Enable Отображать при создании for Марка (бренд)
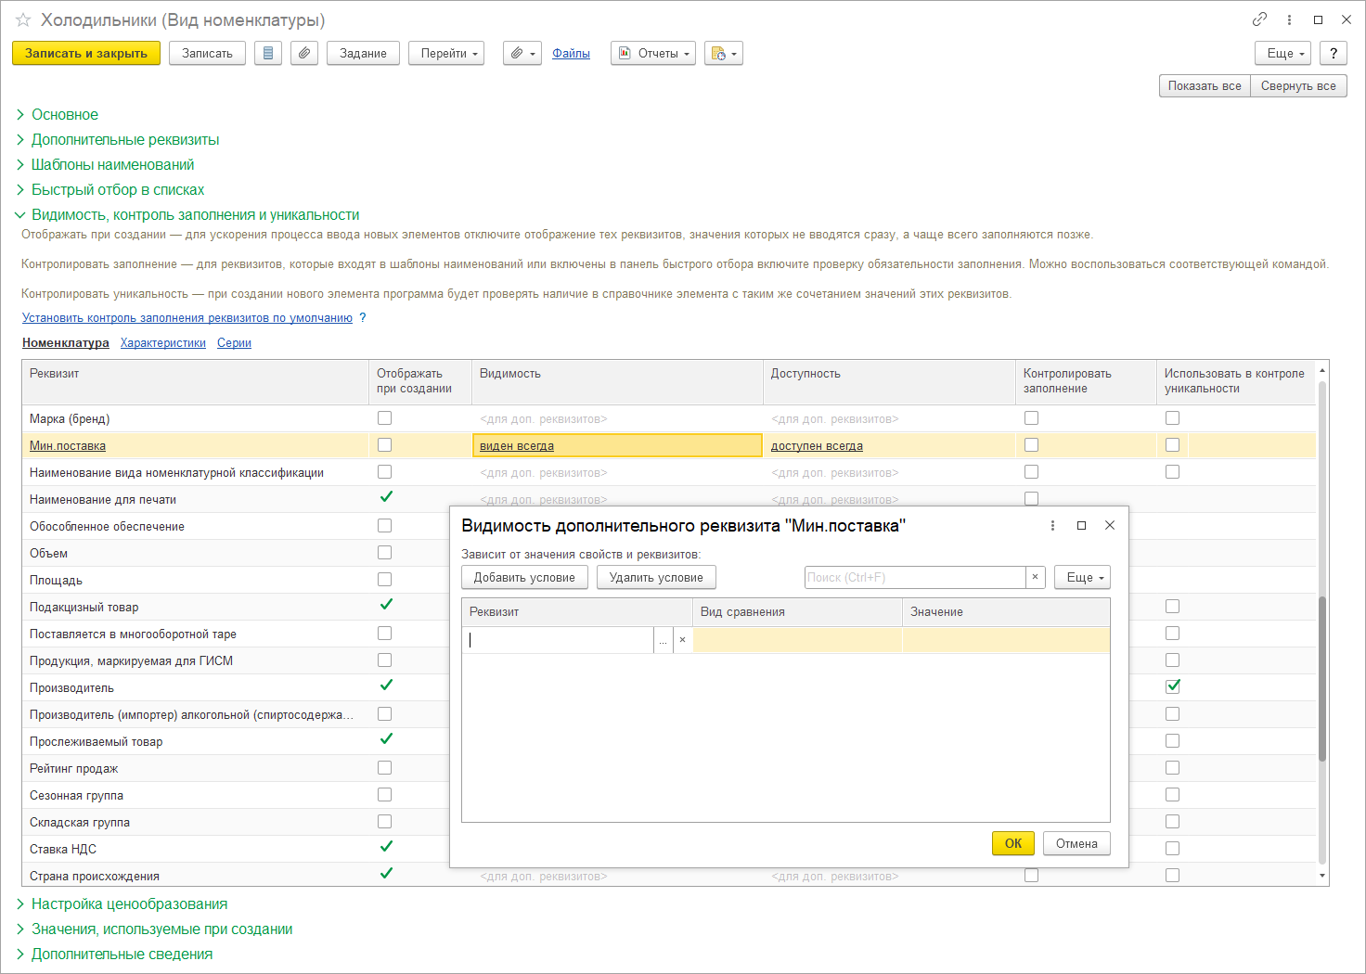1366x974 pixels. click(x=384, y=418)
